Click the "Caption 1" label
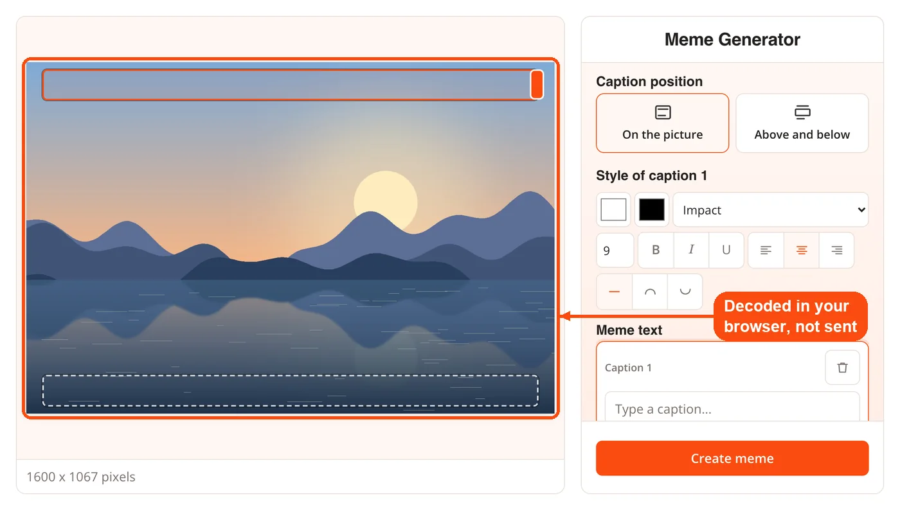Screen dimensions: 900x510 (x=628, y=368)
